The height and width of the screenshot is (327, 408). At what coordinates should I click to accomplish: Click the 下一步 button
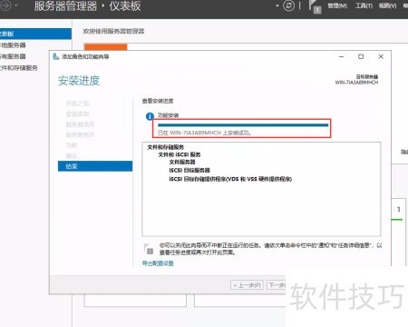[277, 285]
